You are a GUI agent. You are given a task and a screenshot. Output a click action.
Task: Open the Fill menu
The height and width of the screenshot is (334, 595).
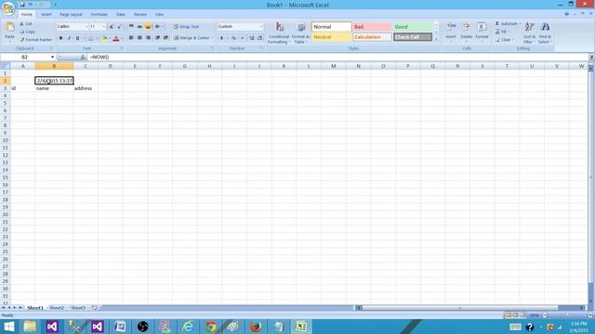tap(502, 32)
